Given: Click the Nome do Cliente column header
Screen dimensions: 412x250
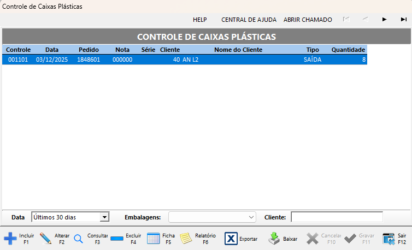Looking at the screenshot, I should 238,50.
